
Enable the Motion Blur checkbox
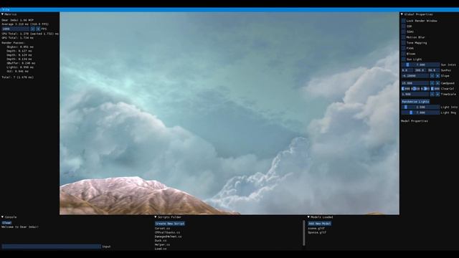403,37
